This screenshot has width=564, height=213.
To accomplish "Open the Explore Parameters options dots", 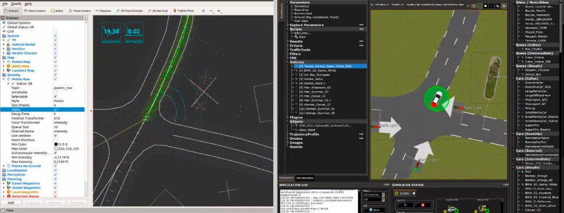I will pos(361,25).
